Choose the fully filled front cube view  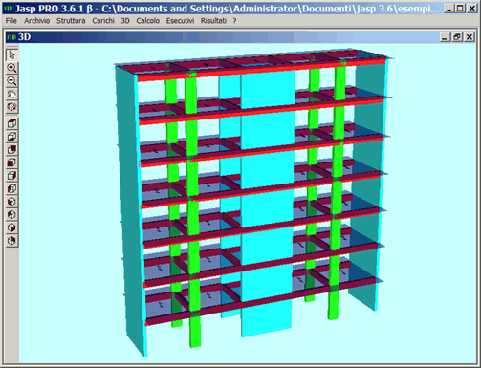[x=11, y=162]
